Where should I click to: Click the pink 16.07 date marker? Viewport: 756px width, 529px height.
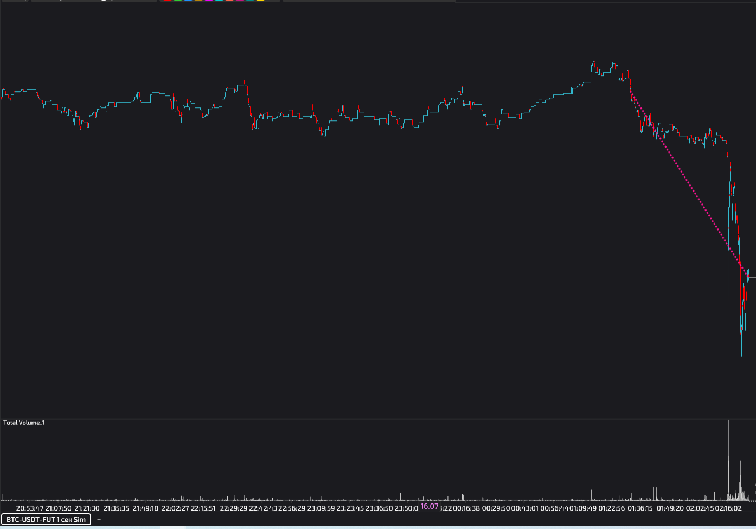tap(430, 506)
